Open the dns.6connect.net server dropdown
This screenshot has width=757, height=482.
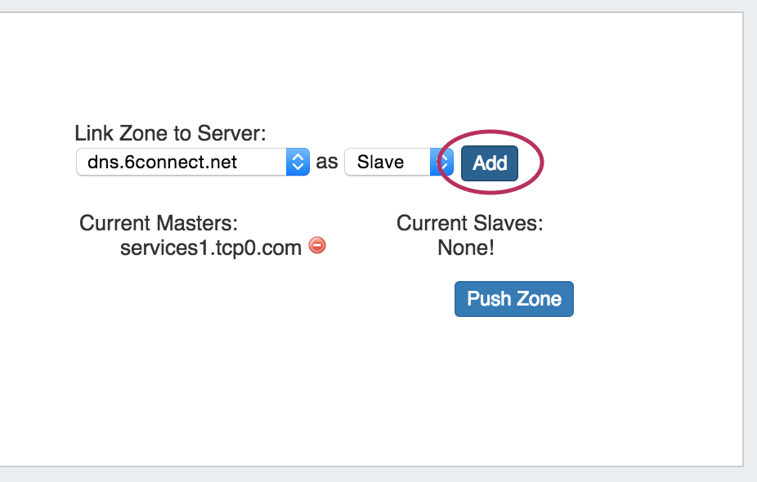(192, 162)
